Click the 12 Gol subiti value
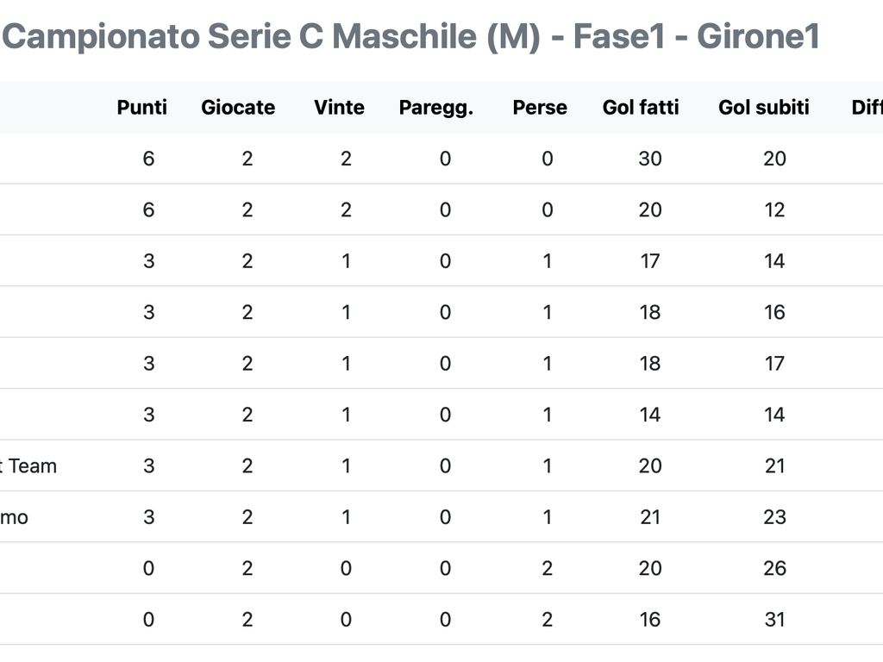 (775, 210)
